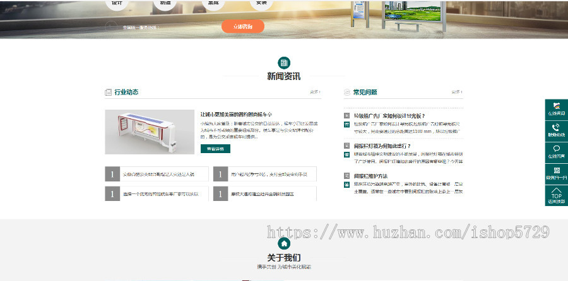Click the orange 立即咨询 button
The width and height of the screenshot is (568, 281).
(x=243, y=26)
